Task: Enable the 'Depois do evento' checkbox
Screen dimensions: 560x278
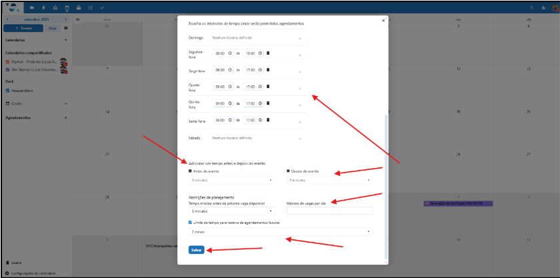Action: pos(288,171)
